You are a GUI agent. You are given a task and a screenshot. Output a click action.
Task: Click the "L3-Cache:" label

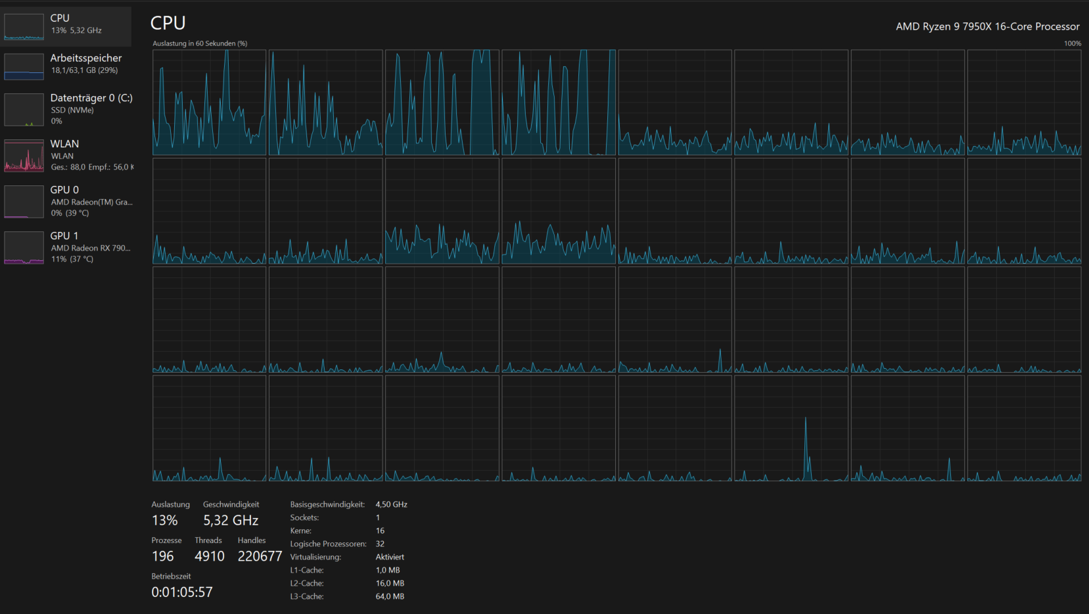click(307, 597)
